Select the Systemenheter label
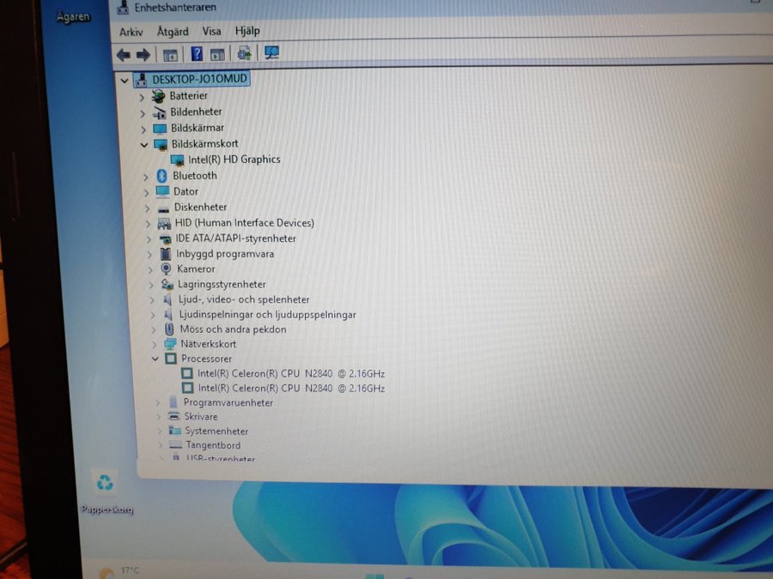 coord(216,431)
